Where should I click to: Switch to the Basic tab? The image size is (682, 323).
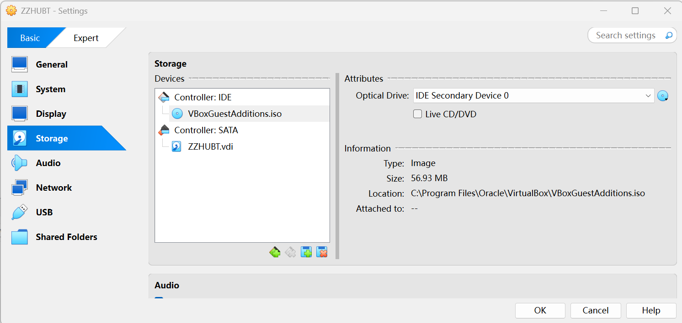click(x=30, y=38)
